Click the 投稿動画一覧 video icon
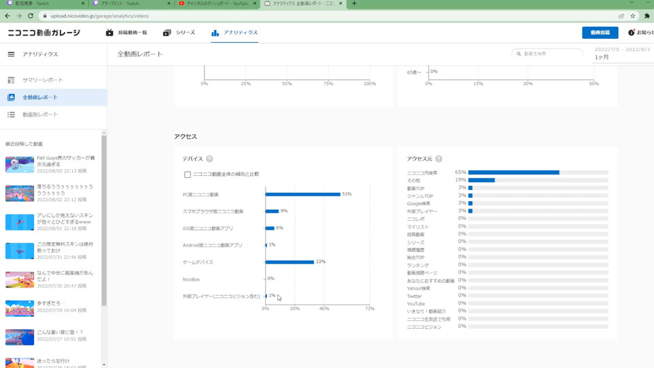 (x=109, y=33)
